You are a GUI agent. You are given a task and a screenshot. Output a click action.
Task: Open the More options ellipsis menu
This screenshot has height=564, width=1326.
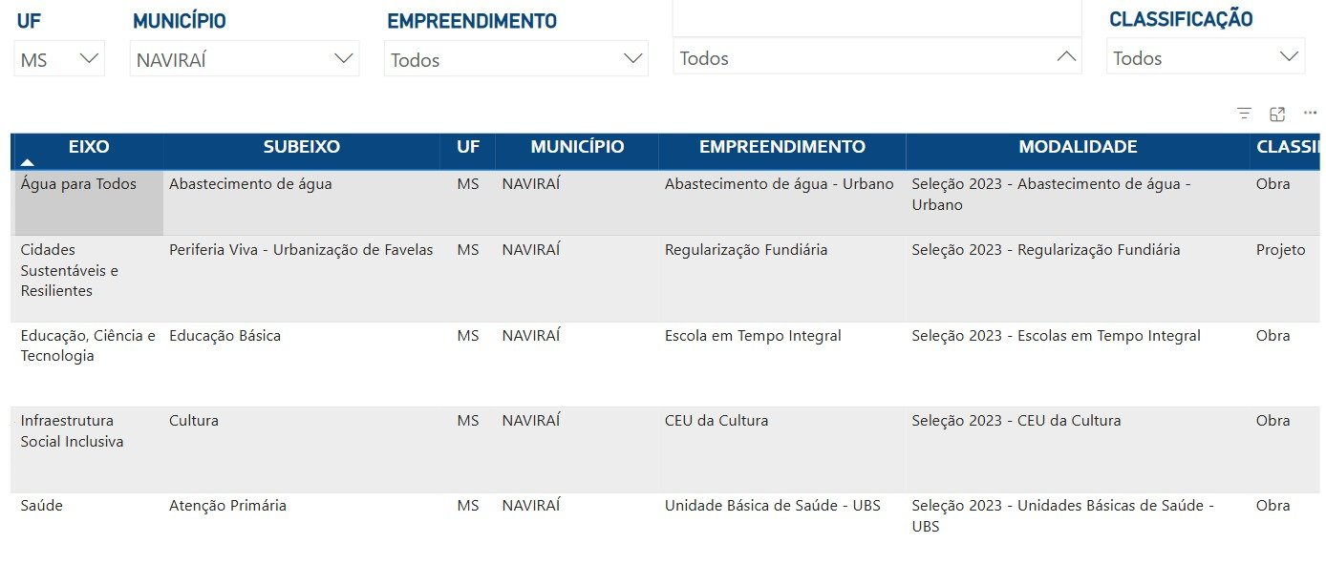(1310, 113)
